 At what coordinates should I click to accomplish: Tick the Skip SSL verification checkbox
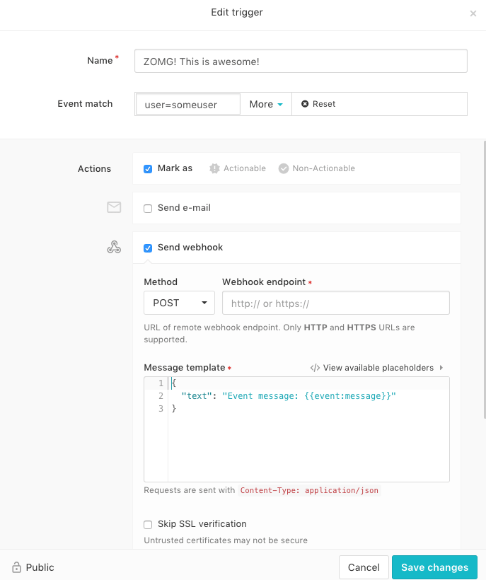(x=148, y=524)
